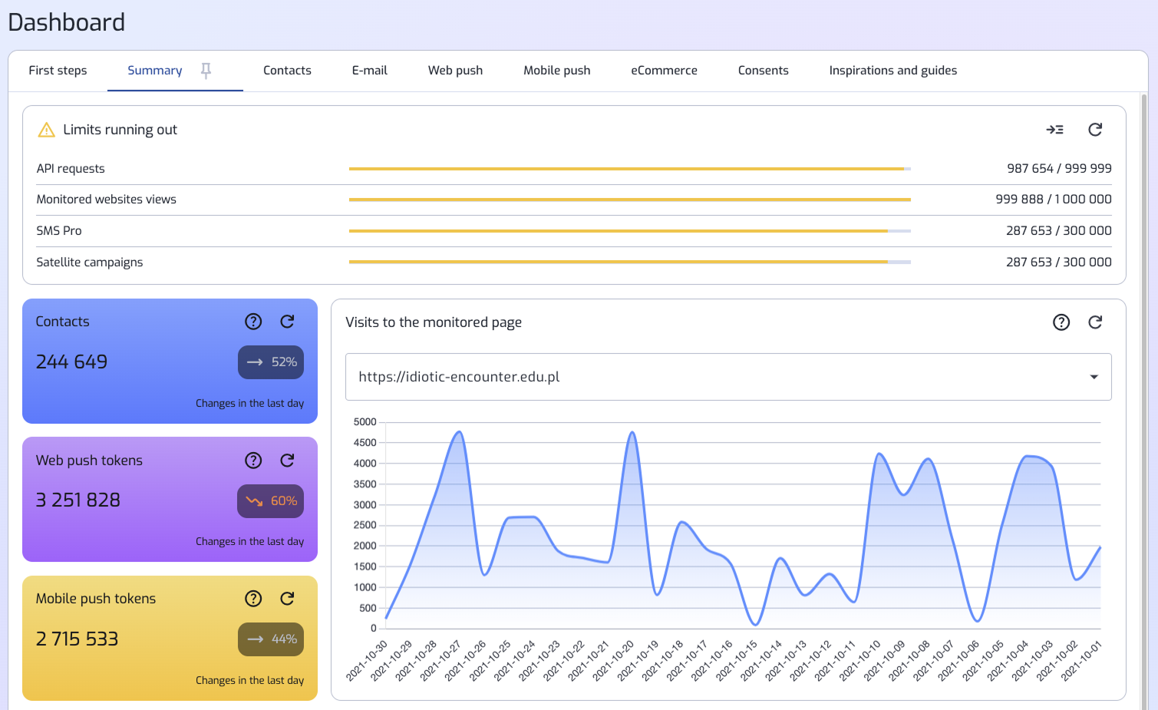The width and height of the screenshot is (1158, 710).
Task: Click the chart peak at 2021-10-20
Action: 632,432
